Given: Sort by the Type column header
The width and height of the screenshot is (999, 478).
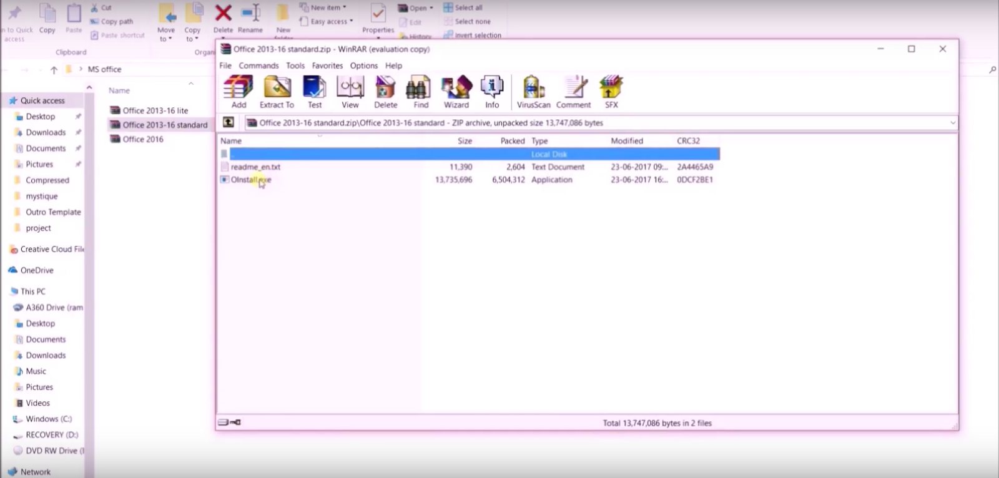Looking at the screenshot, I should click(539, 141).
